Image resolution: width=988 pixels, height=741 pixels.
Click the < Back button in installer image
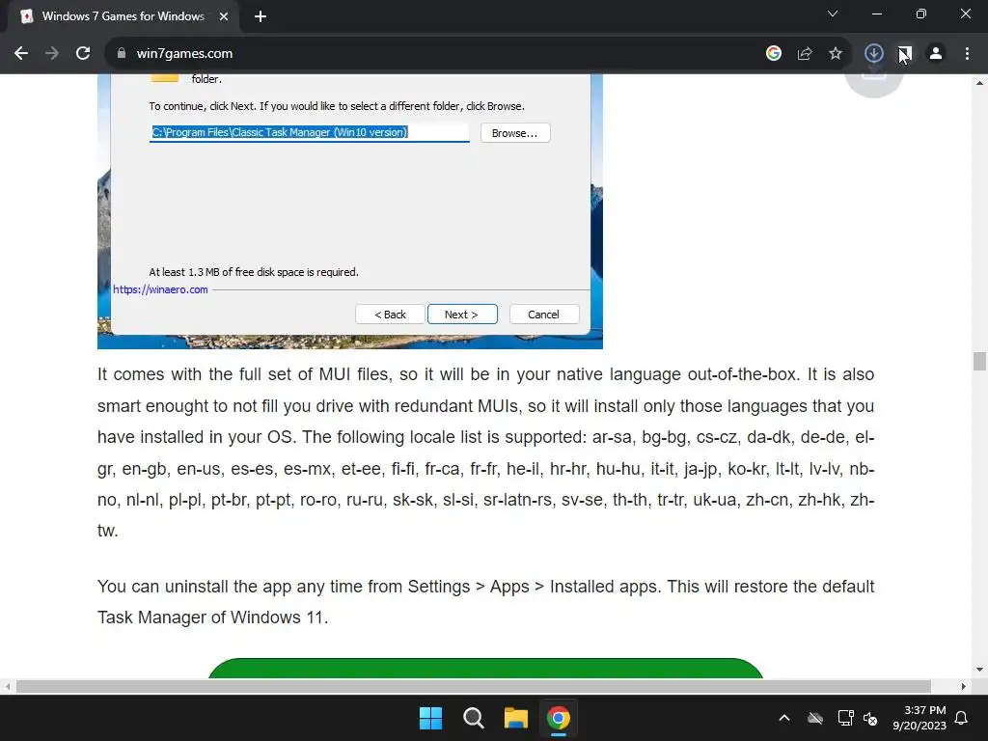click(390, 315)
